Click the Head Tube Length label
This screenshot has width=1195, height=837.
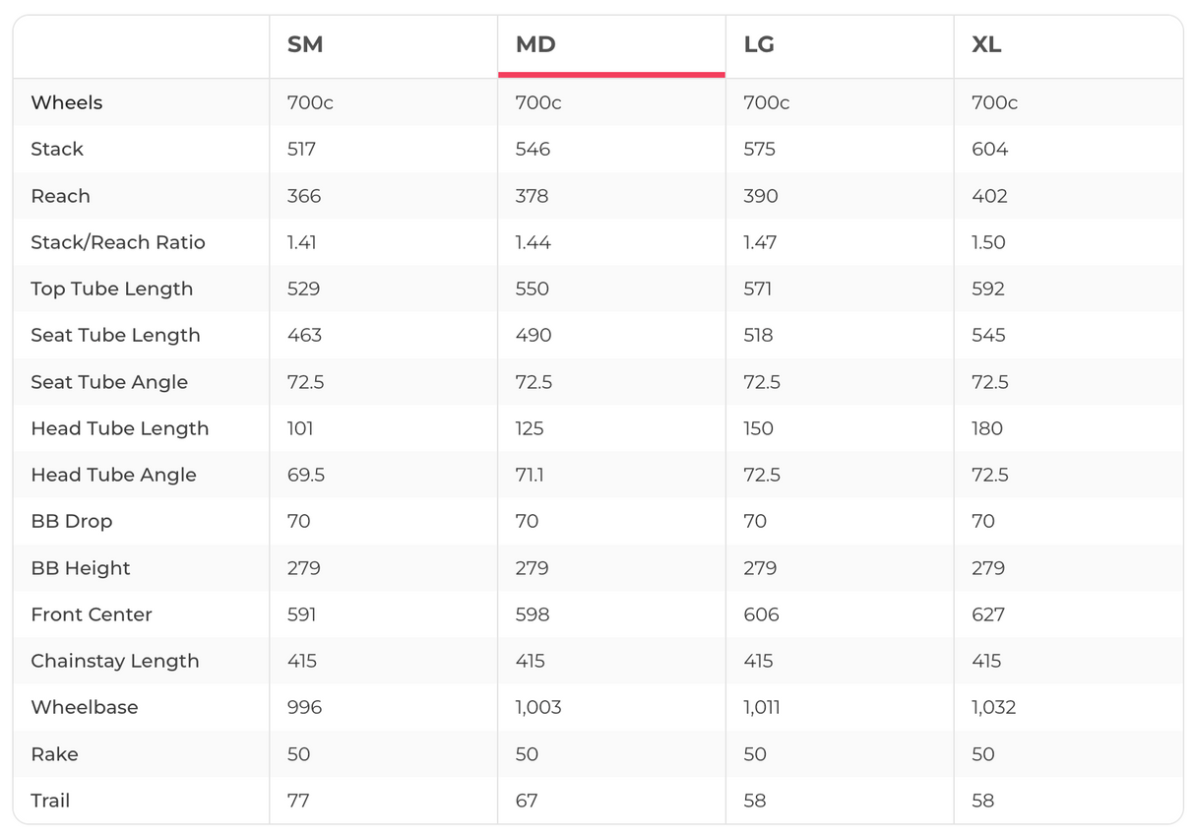(x=120, y=428)
